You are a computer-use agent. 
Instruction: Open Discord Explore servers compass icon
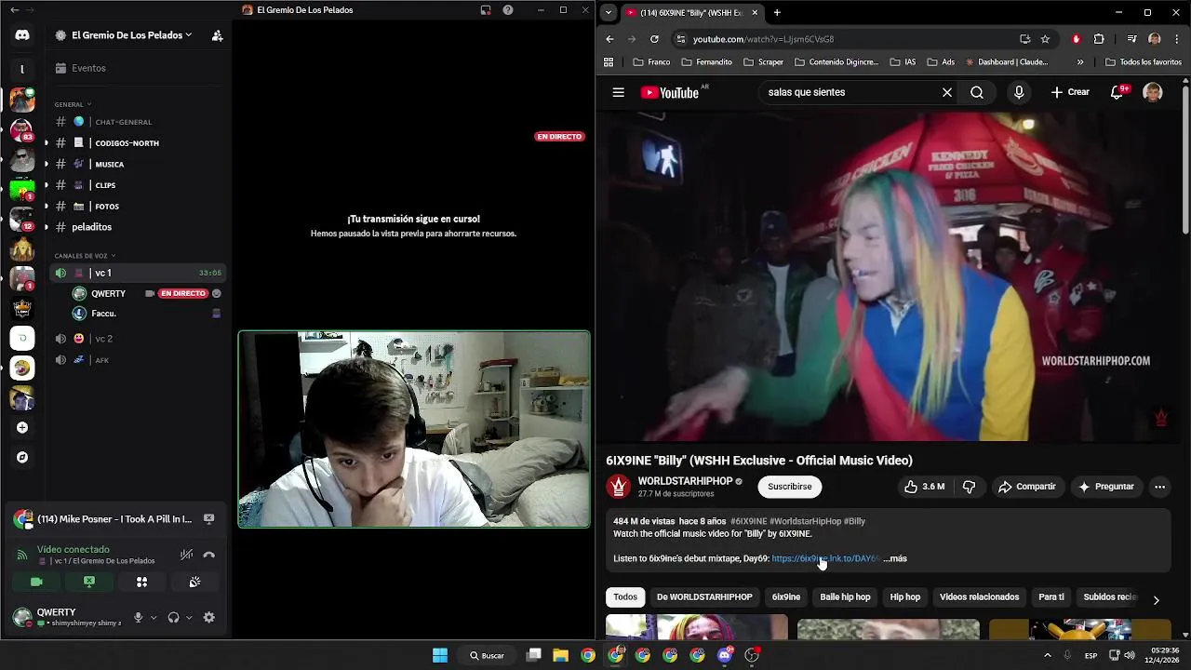(x=22, y=458)
